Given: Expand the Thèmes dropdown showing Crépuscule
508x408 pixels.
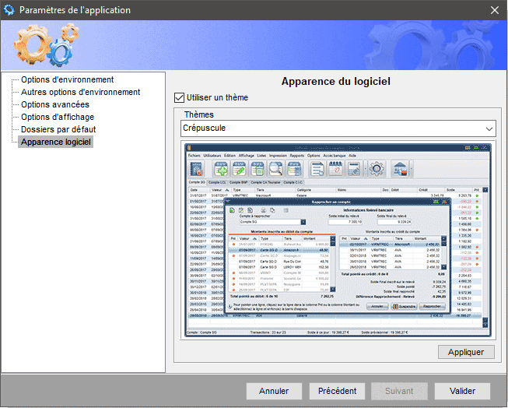Looking at the screenshot, I should click(x=489, y=128).
